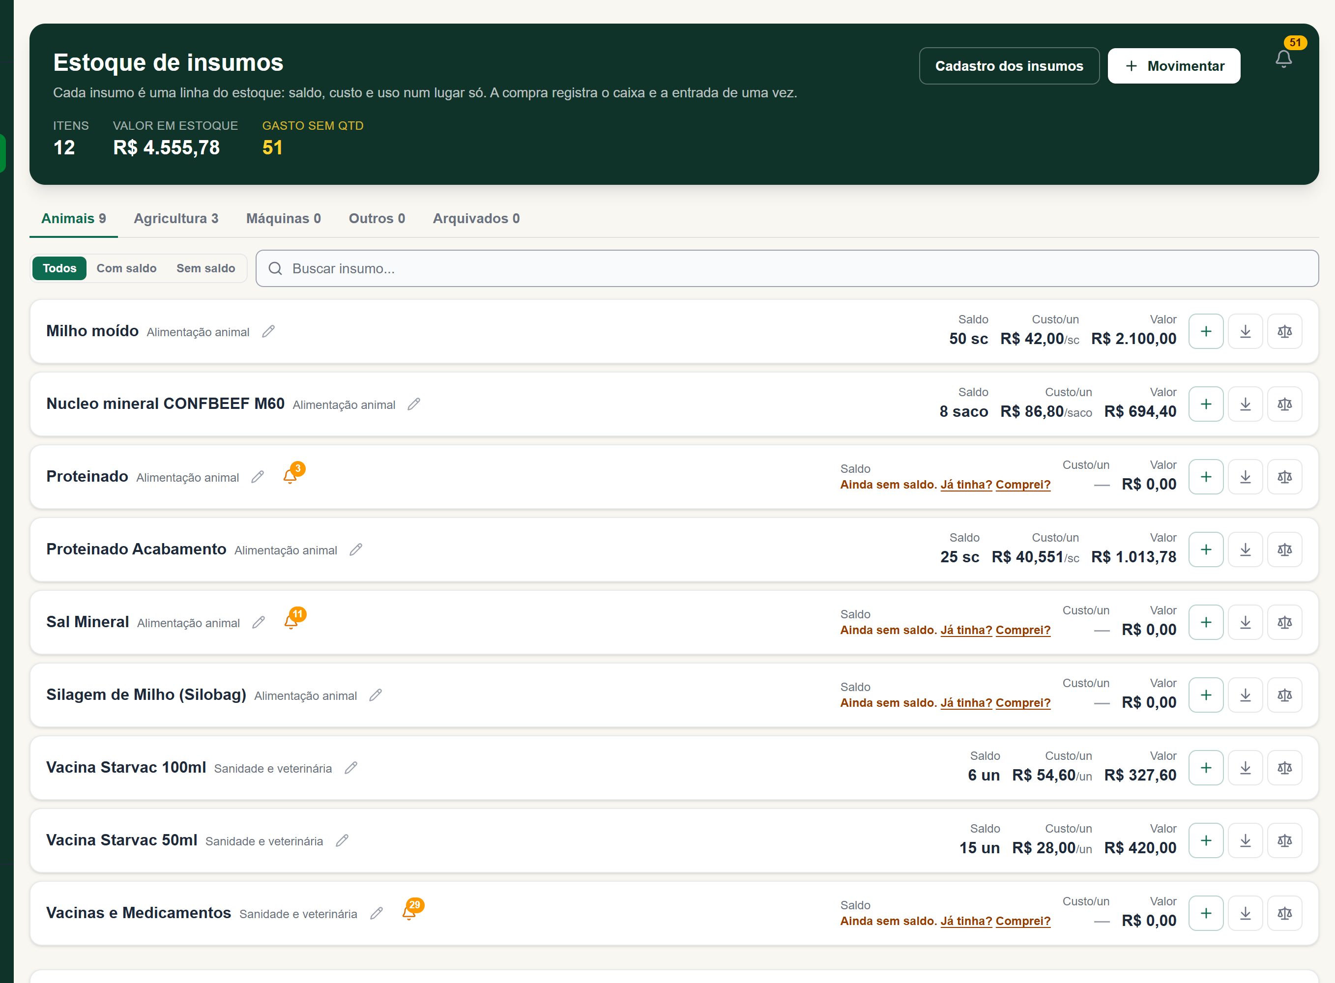Click the plus button on Milho moído row

tap(1206, 331)
